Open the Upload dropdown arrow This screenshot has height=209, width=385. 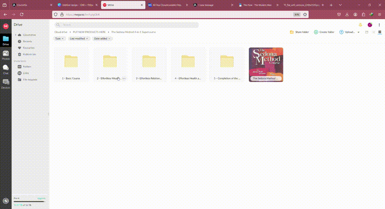point(358,32)
